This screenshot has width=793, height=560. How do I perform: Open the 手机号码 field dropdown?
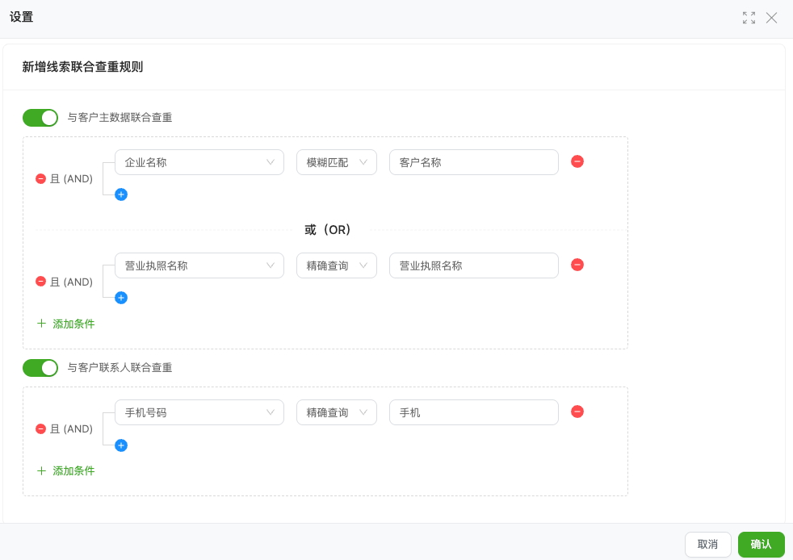[199, 412]
